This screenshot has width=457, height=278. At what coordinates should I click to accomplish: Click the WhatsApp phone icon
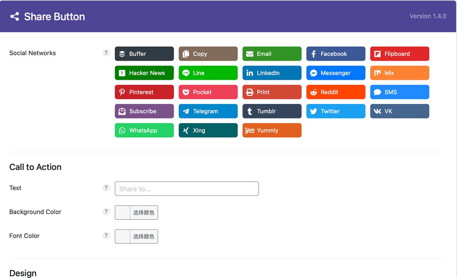click(x=122, y=130)
